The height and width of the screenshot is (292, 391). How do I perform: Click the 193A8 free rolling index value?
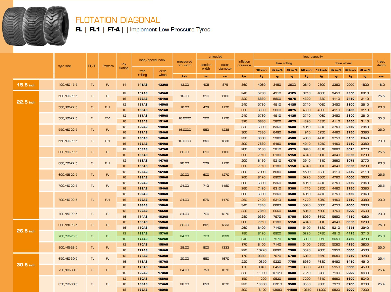tap(142, 290)
